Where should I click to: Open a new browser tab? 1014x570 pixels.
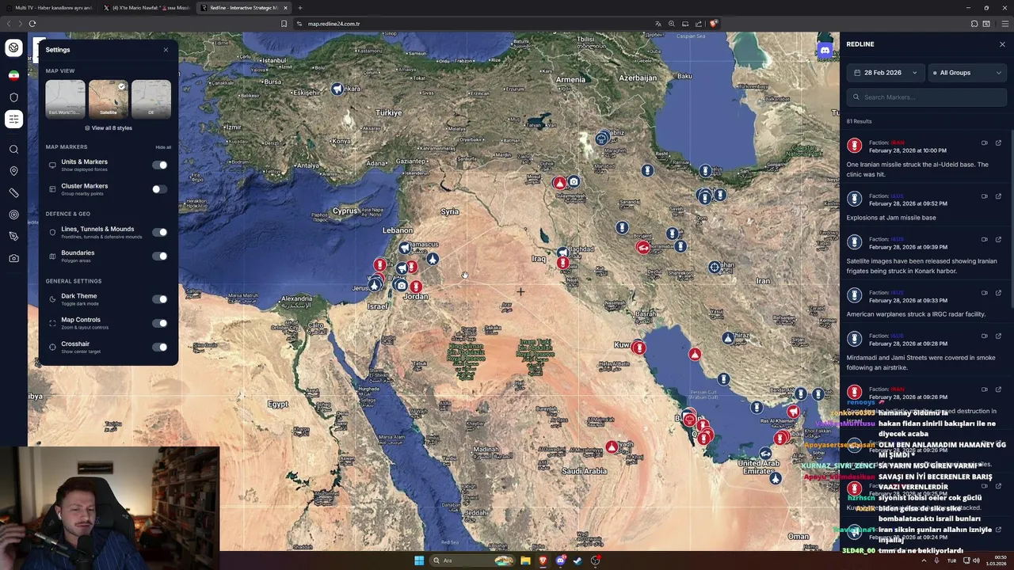[x=299, y=8]
